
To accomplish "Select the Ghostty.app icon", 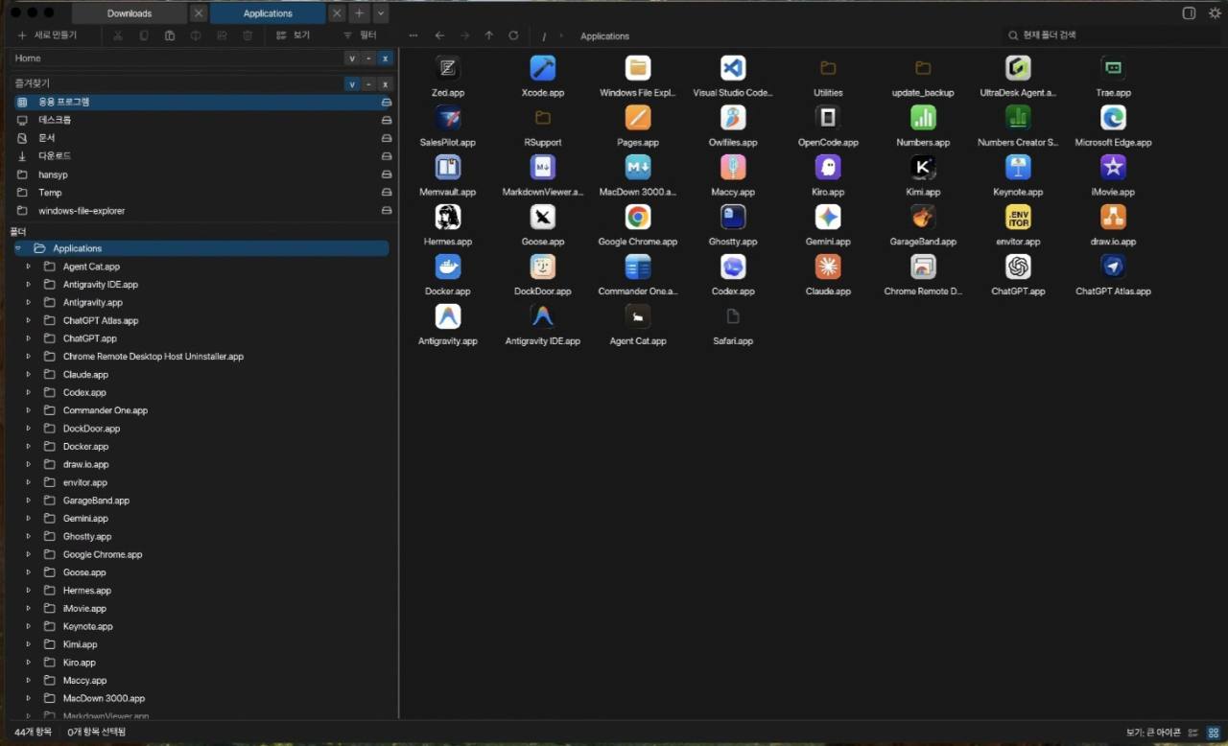I will click(x=733, y=217).
